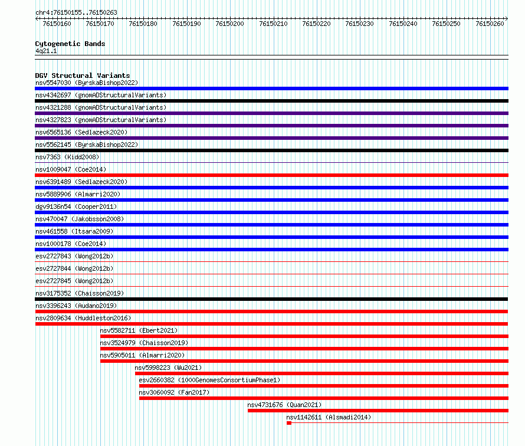The width and height of the screenshot is (525, 446).
Task: Click ruler position 76150180
Action: pyautogui.click(x=143, y=24)
